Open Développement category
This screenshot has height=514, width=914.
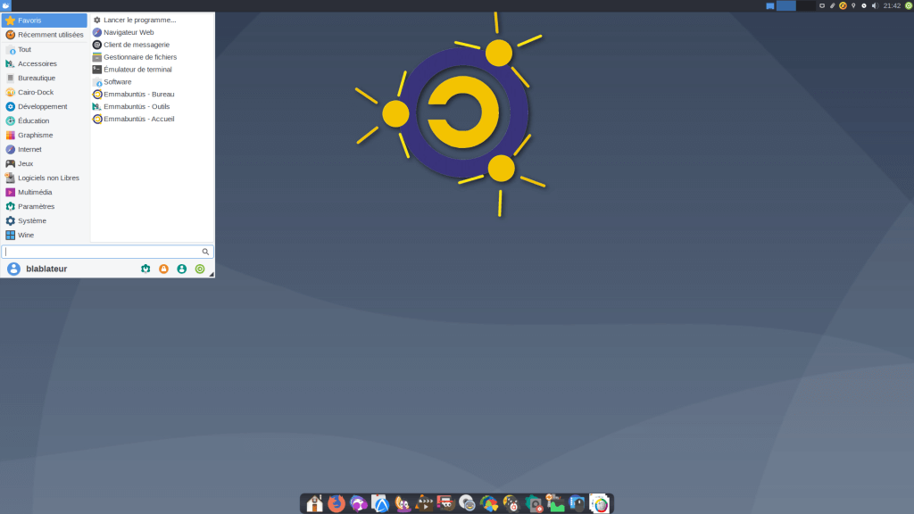[x=45, y=107]
